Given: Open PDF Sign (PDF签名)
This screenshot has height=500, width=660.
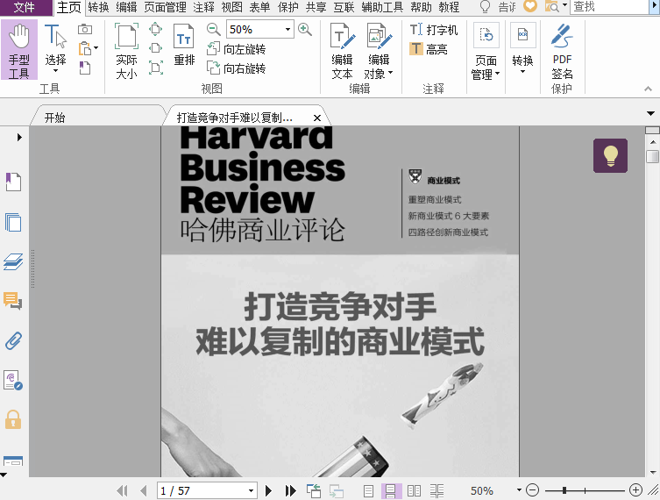Looking at the screenshot, I should 562,52.
